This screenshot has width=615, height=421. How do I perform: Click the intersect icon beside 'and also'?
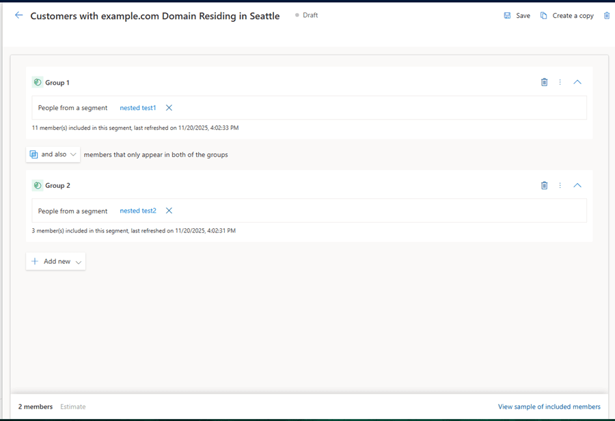[33, 154]
